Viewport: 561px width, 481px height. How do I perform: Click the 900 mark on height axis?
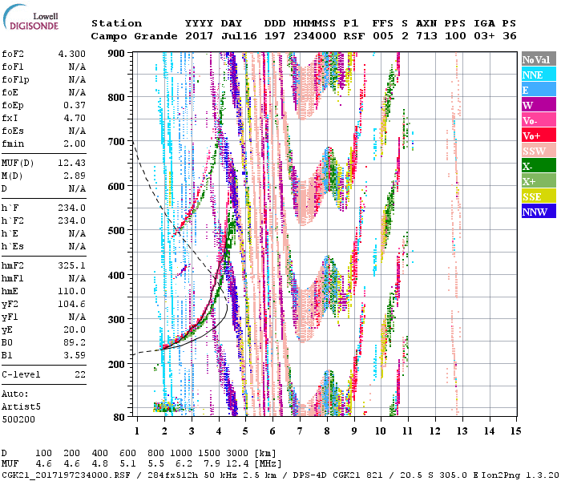pyautogui.click(x=118, y=53)
